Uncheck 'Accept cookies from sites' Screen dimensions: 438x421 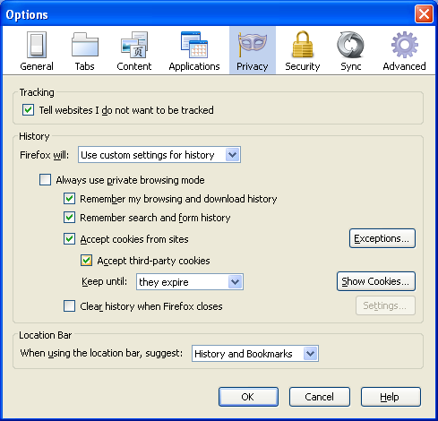pos(69,239)
